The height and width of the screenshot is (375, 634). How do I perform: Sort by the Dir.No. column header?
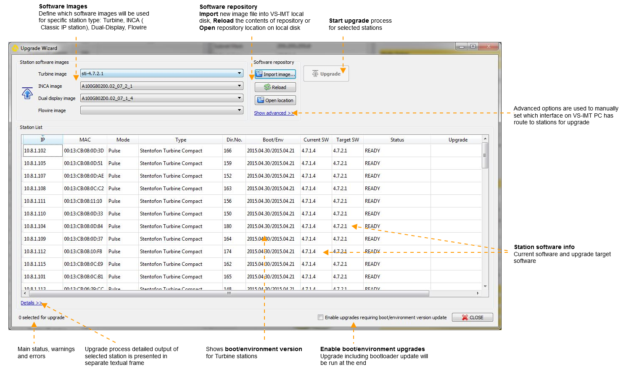(x=234, y=140)
